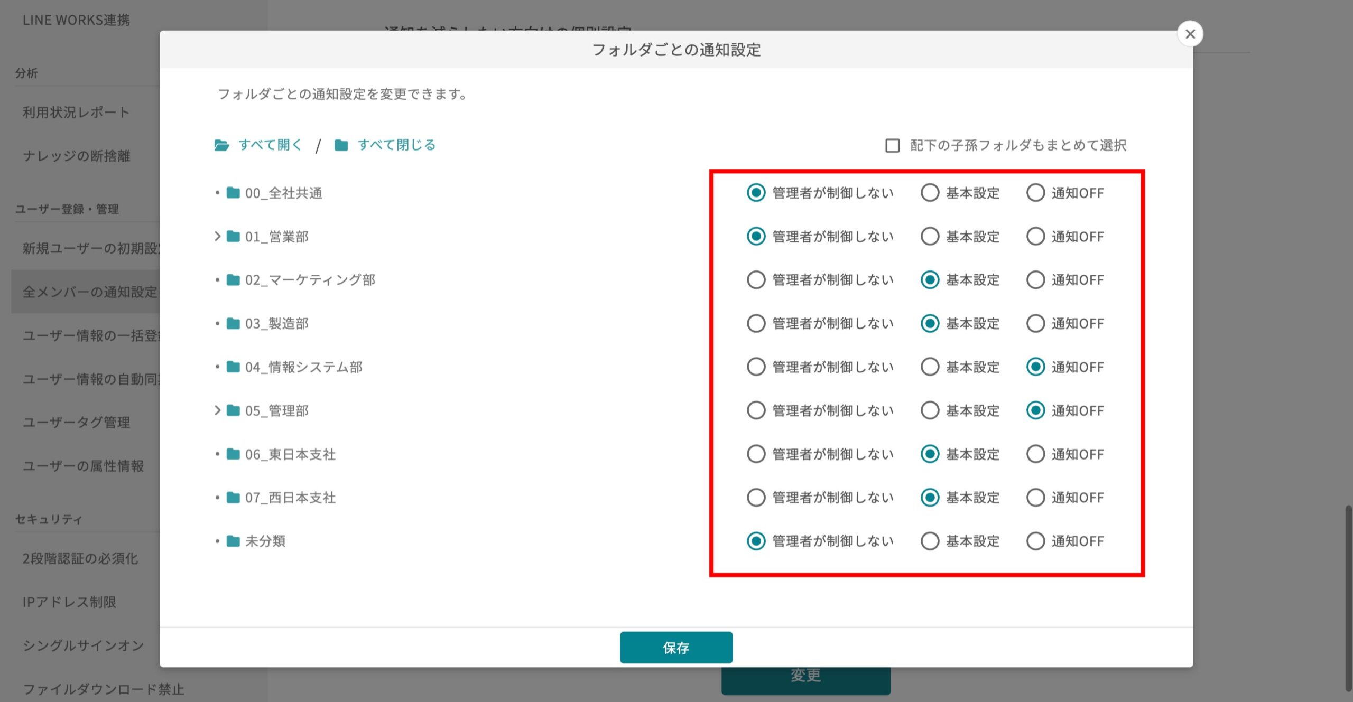Click the page vertical scrollbar thumb
Image resolution: width=1353 pixels, height=702 pixels.
point(1348,598)
